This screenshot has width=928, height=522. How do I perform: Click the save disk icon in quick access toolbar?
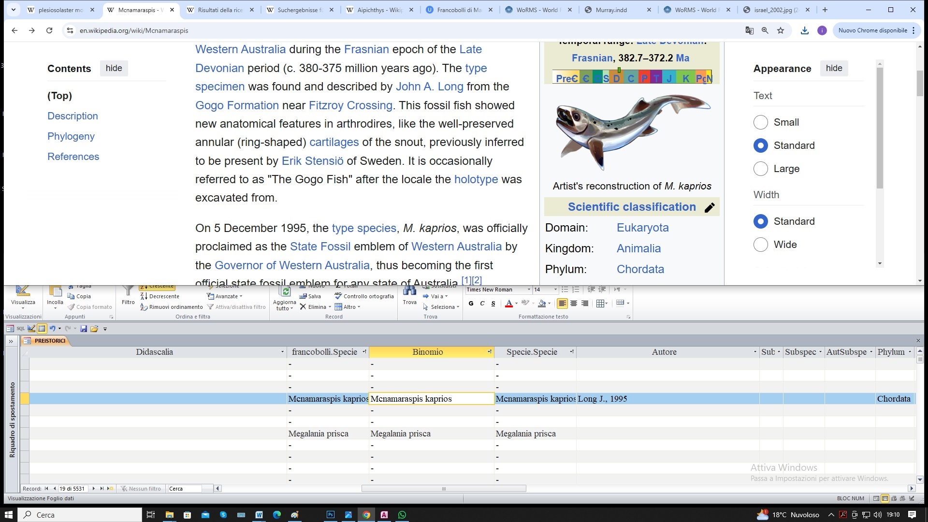(84, 329)
